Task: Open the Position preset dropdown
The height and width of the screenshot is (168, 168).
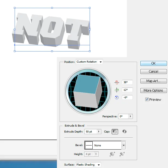Action: 101,62
